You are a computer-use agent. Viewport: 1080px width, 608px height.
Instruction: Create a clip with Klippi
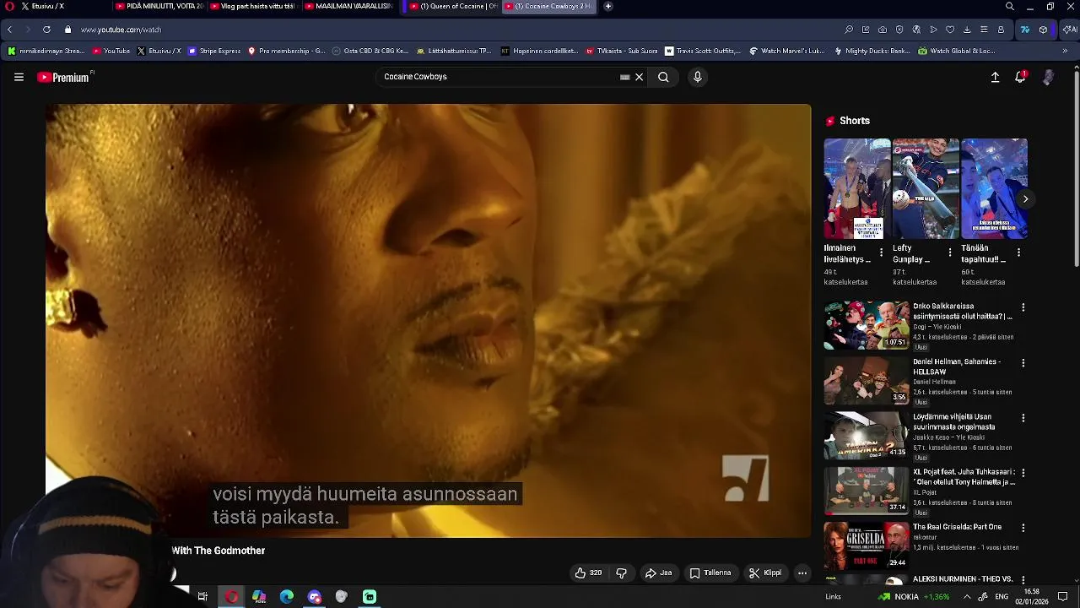(x=764, y=573)
